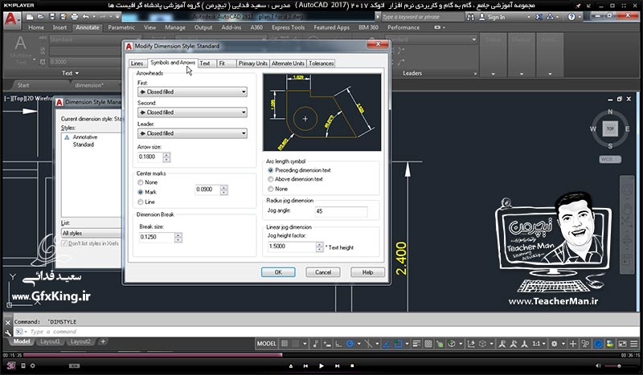Screen dimensions: 643x375
Task: Select None radio under Arc length symbol
Action: [270, 189]
